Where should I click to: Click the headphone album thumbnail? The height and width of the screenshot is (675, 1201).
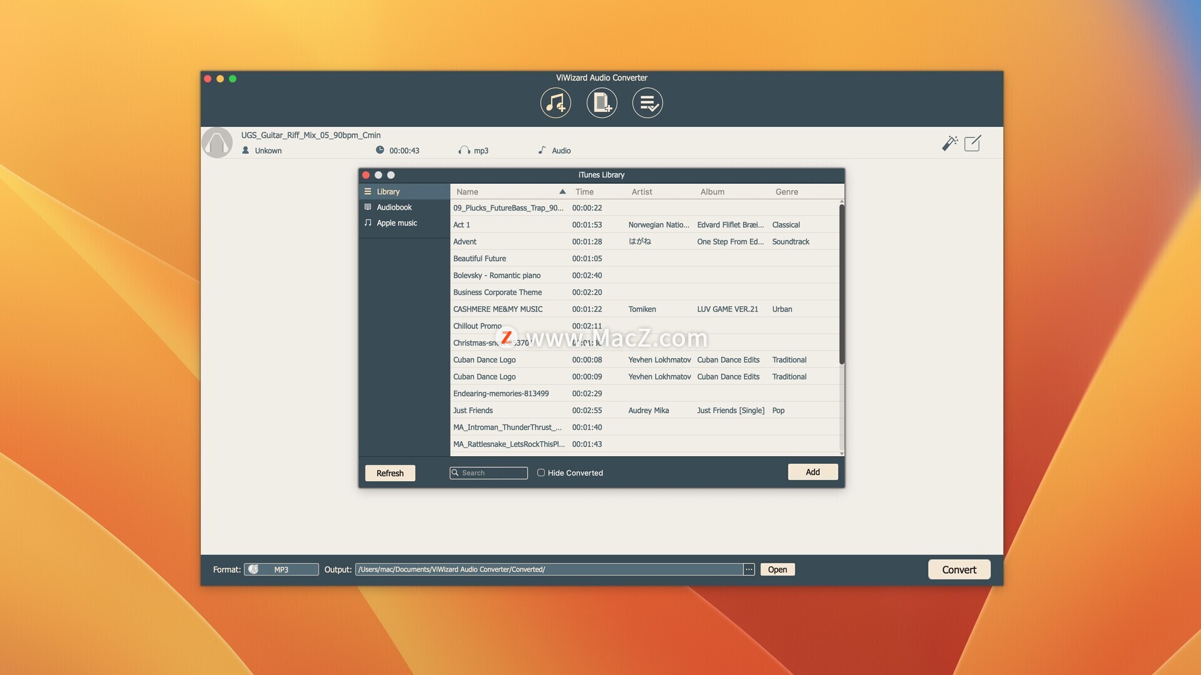tap(217, 142)
